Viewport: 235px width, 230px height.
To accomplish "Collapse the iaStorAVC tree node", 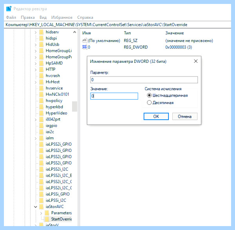I will pyautogui.click(x=36, y=207).
